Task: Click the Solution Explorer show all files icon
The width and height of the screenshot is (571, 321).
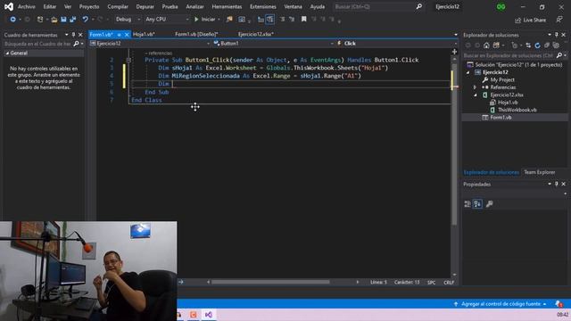Action: click(x=556, y=45)
